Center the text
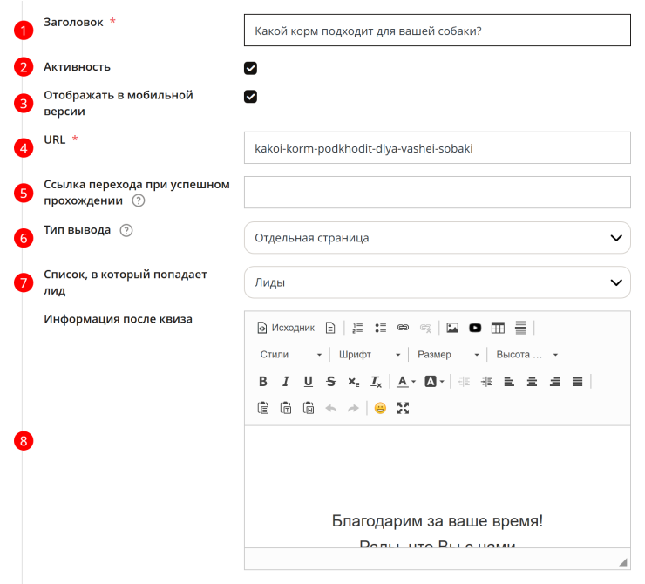This screenshot has height=584, width=645. [x=532, y=382]
